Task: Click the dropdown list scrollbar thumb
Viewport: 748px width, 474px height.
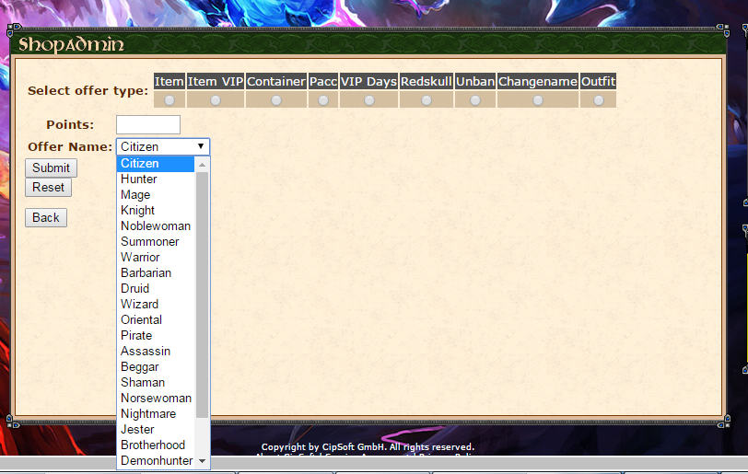Action: tap(203, 295)
